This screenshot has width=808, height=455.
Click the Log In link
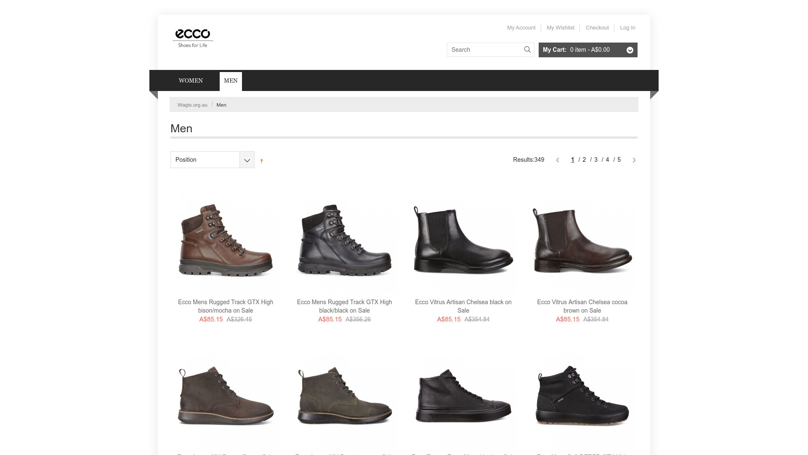click(627, 28)
